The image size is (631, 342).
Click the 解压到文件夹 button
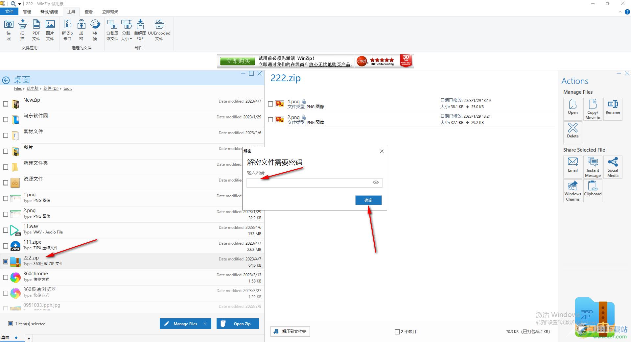[x=290, y=331]
